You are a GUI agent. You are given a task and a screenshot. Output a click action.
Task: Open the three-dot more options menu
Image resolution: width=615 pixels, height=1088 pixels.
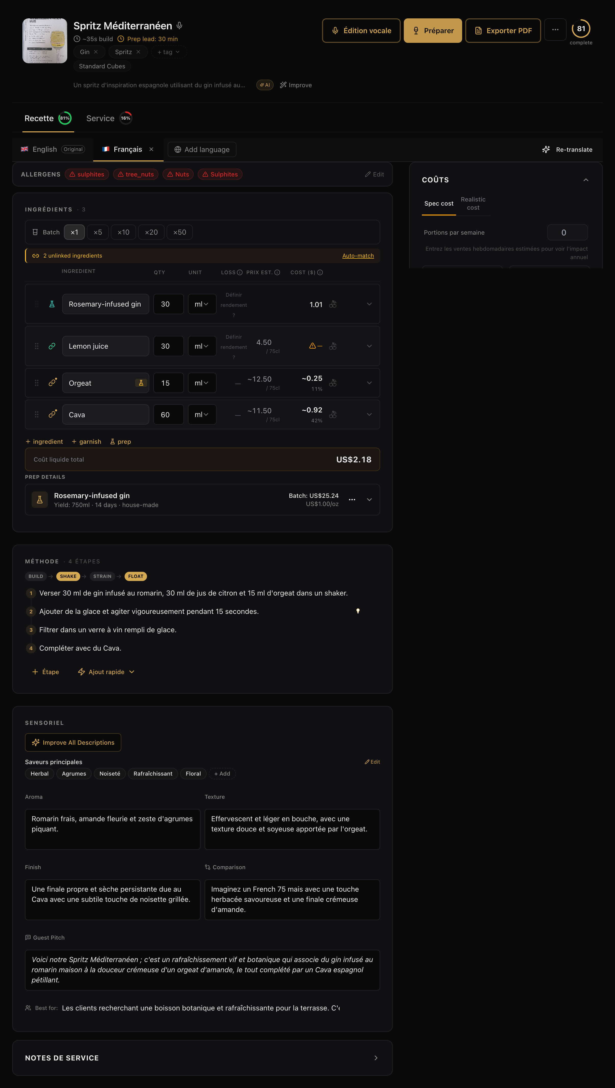[x=555, y=30]
